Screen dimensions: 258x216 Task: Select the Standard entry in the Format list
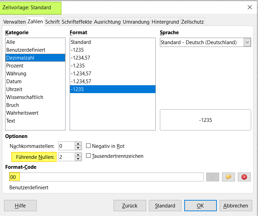point(113,42)
